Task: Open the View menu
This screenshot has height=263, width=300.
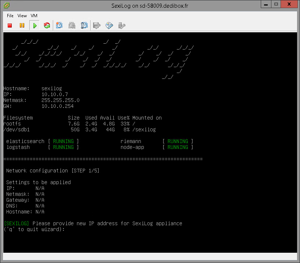Action: point(22,16)
